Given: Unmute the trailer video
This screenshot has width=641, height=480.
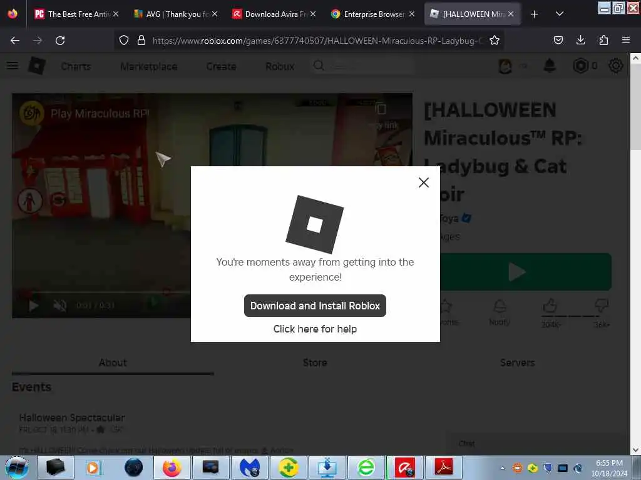Looking at the screenshot, I should [60, 305].
